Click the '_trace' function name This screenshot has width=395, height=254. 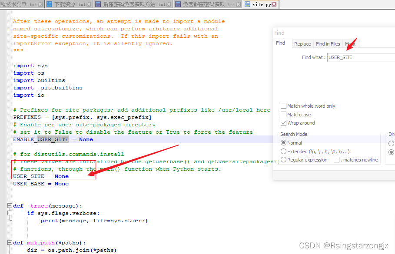point(37,206)
